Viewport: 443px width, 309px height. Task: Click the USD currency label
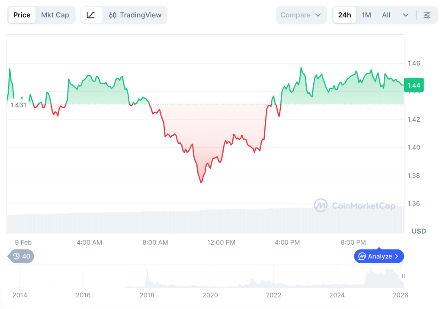418,231
